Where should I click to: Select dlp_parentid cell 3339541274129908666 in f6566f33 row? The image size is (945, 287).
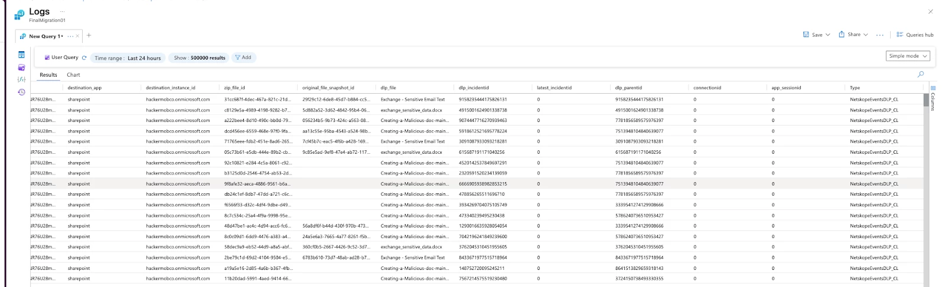pyautogui.click(x=639, y=204)
